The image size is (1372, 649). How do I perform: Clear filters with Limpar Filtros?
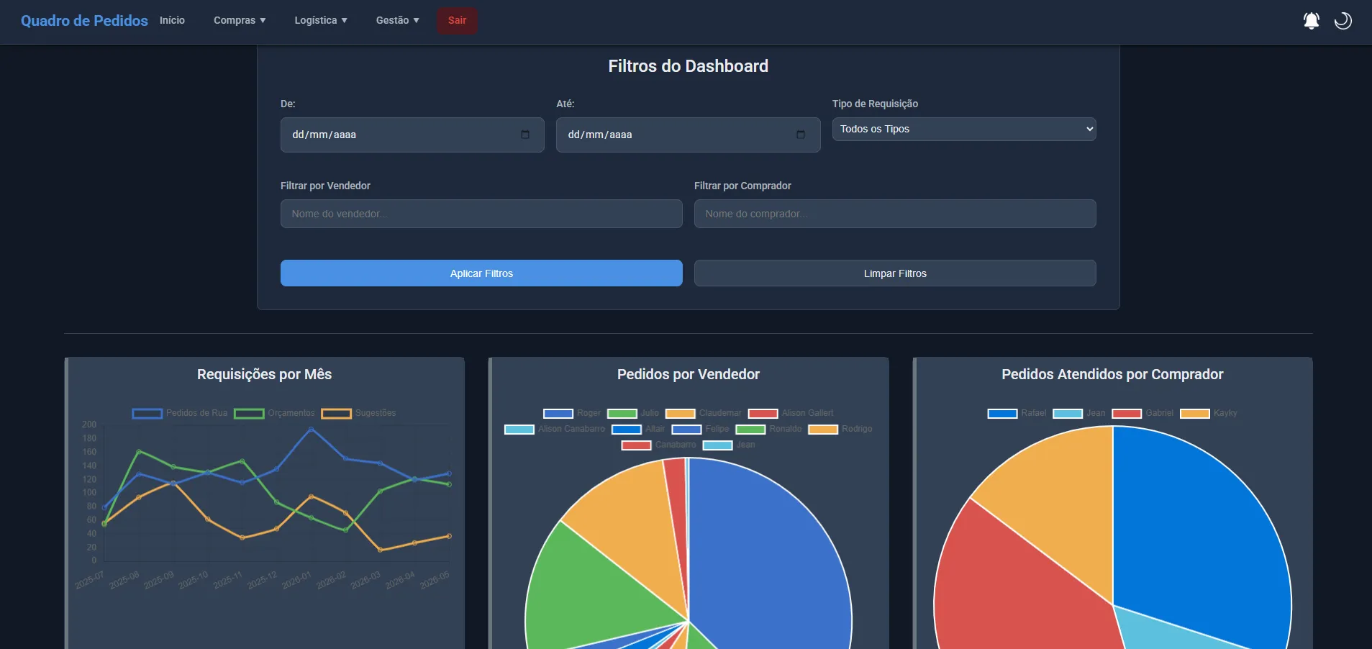(x=895, y=273)
